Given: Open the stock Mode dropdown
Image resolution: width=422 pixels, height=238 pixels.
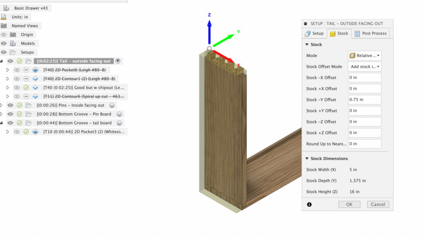Looking at the screenshot, I should pyautogui.click(x=365, y=56).
